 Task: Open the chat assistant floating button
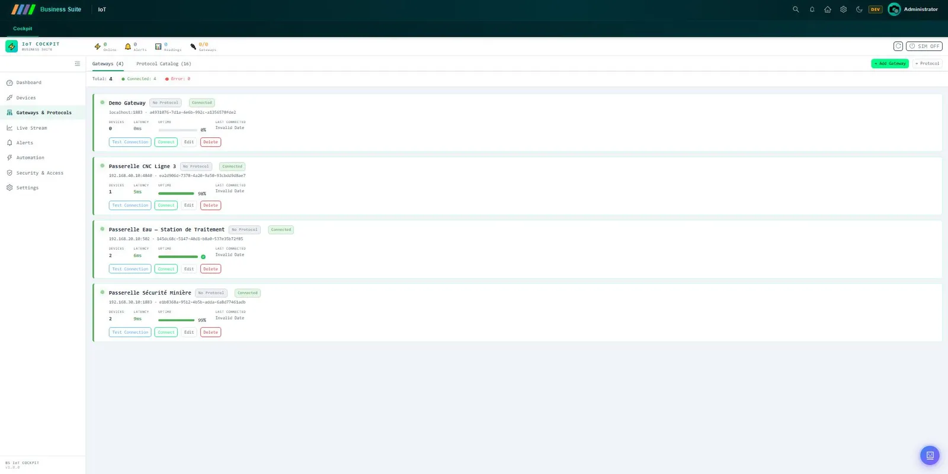930,455
